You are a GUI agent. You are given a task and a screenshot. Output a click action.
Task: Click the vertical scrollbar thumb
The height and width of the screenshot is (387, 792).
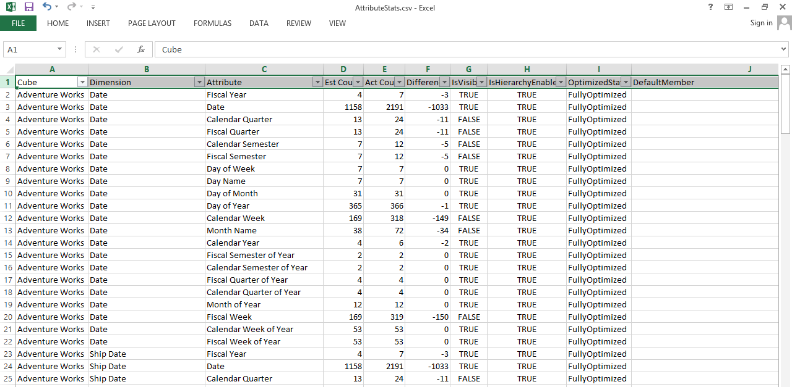click(786, 104)
